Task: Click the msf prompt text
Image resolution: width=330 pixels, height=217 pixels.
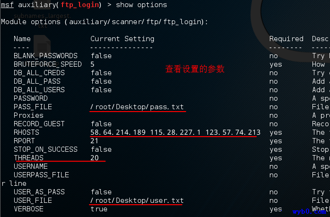Action: point(8,5)
